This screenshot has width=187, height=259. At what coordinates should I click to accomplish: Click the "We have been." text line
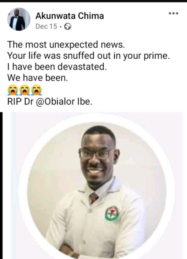[37, 78]
